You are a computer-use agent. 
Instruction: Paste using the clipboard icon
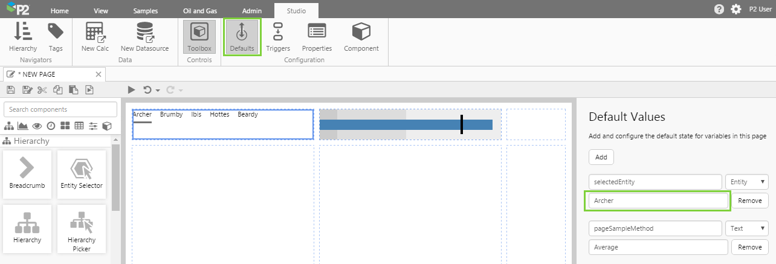[73, 90]
